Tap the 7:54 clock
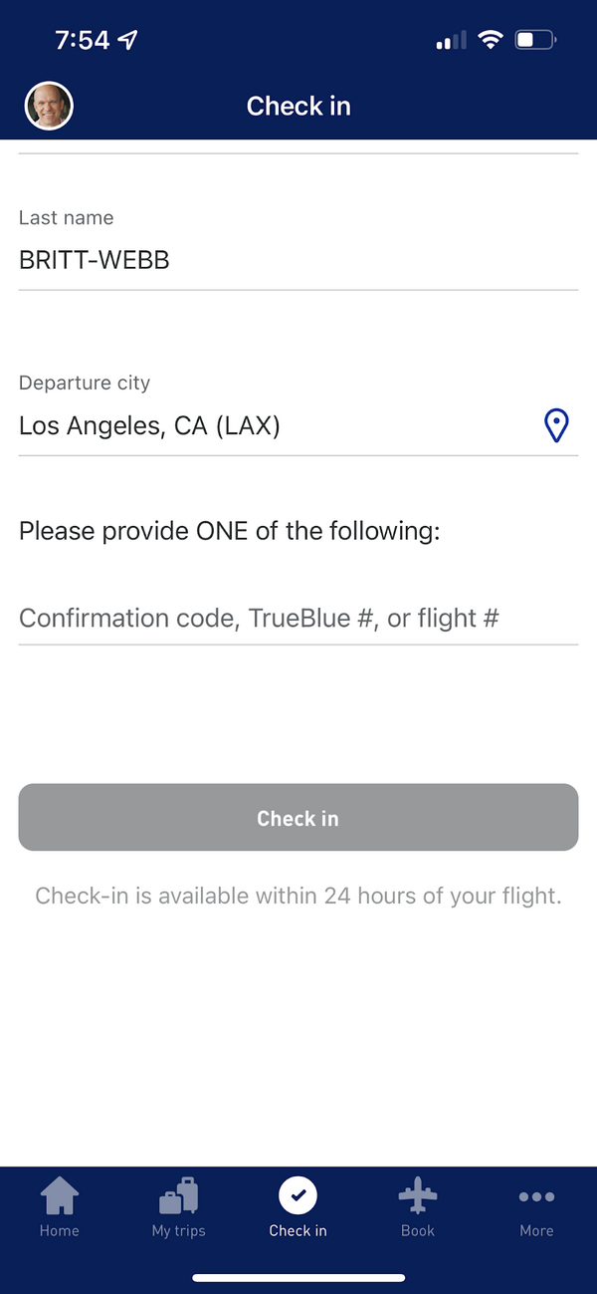This screenshot has height=1294, width=597. pyautogui.click(x=82, y=40)
